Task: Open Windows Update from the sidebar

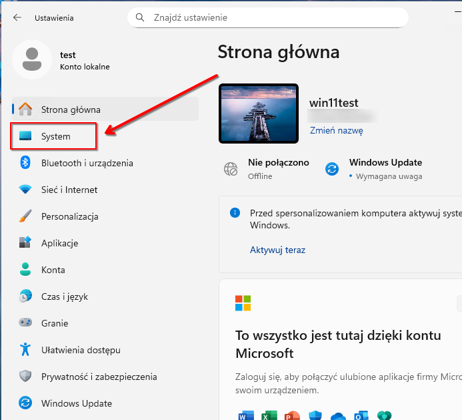Action: click(76, 403)
